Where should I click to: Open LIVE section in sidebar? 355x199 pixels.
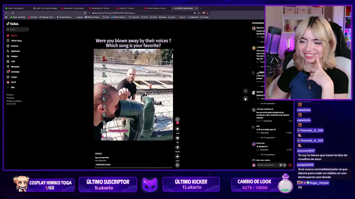point(11,61)
